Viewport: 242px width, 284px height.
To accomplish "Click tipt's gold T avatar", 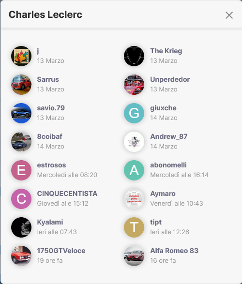I will pyautogui.click(x=134, y=227).
